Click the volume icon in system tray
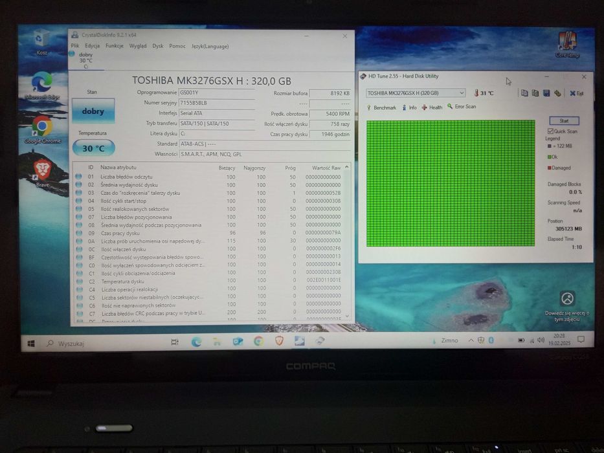The image size is (604, 453). coord(541,340)
